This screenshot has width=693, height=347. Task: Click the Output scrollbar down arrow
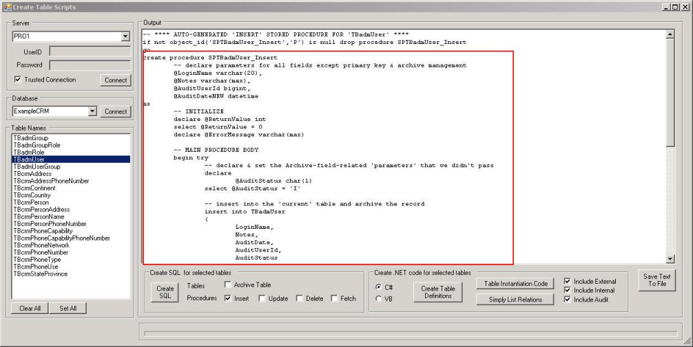click(670, 259)
